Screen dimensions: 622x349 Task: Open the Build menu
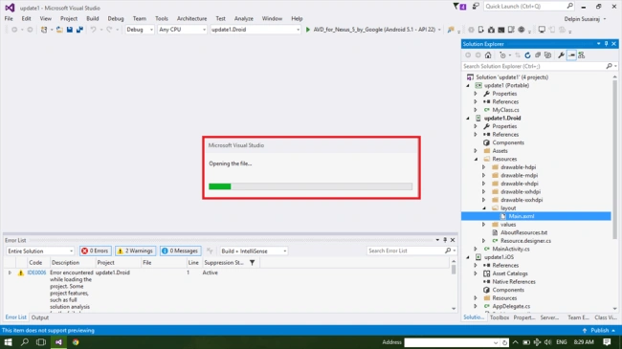pyautogui.click(x=93, y=18)
